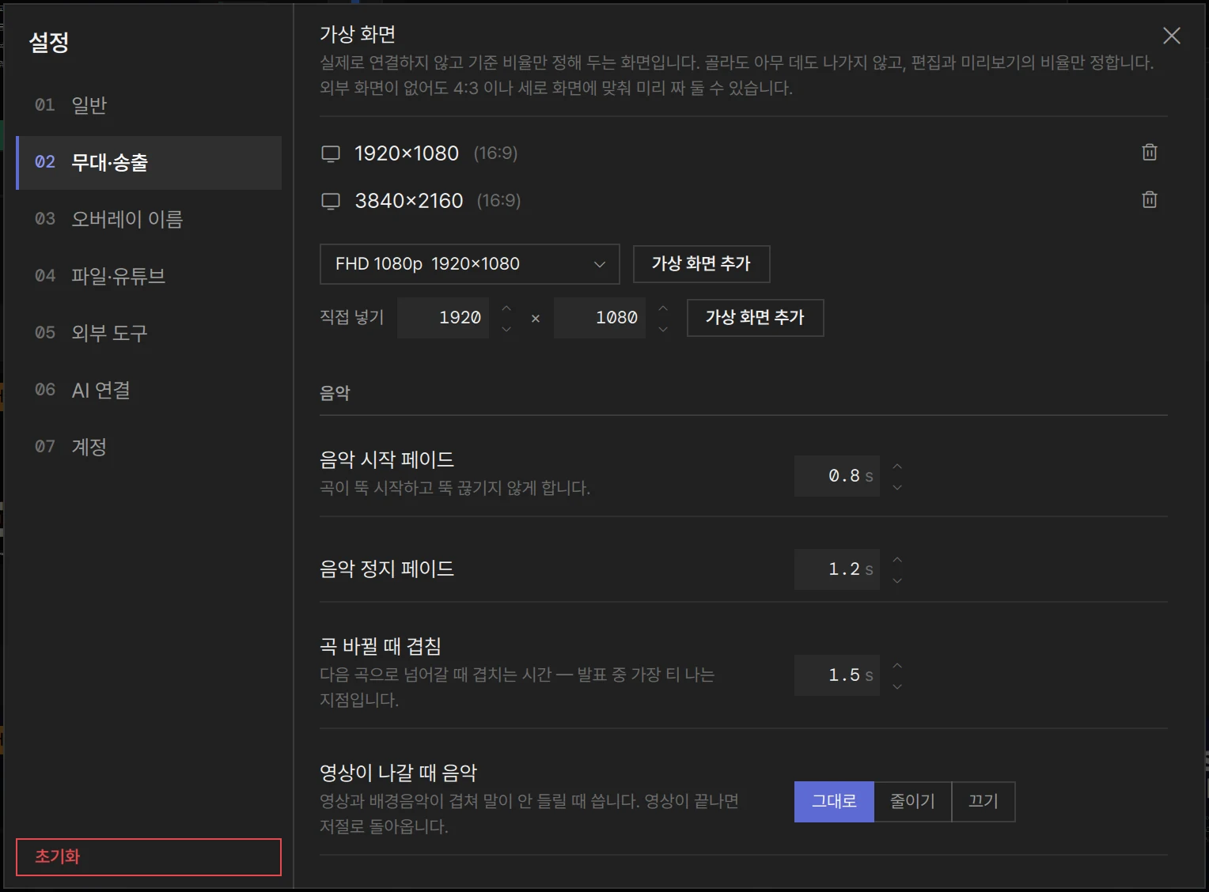Click the red 초기화 reset button
Viewport: 1209px width, 892px height.
coord(149,857)
